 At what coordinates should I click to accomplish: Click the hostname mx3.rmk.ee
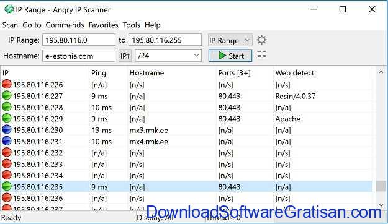(149, 130)
